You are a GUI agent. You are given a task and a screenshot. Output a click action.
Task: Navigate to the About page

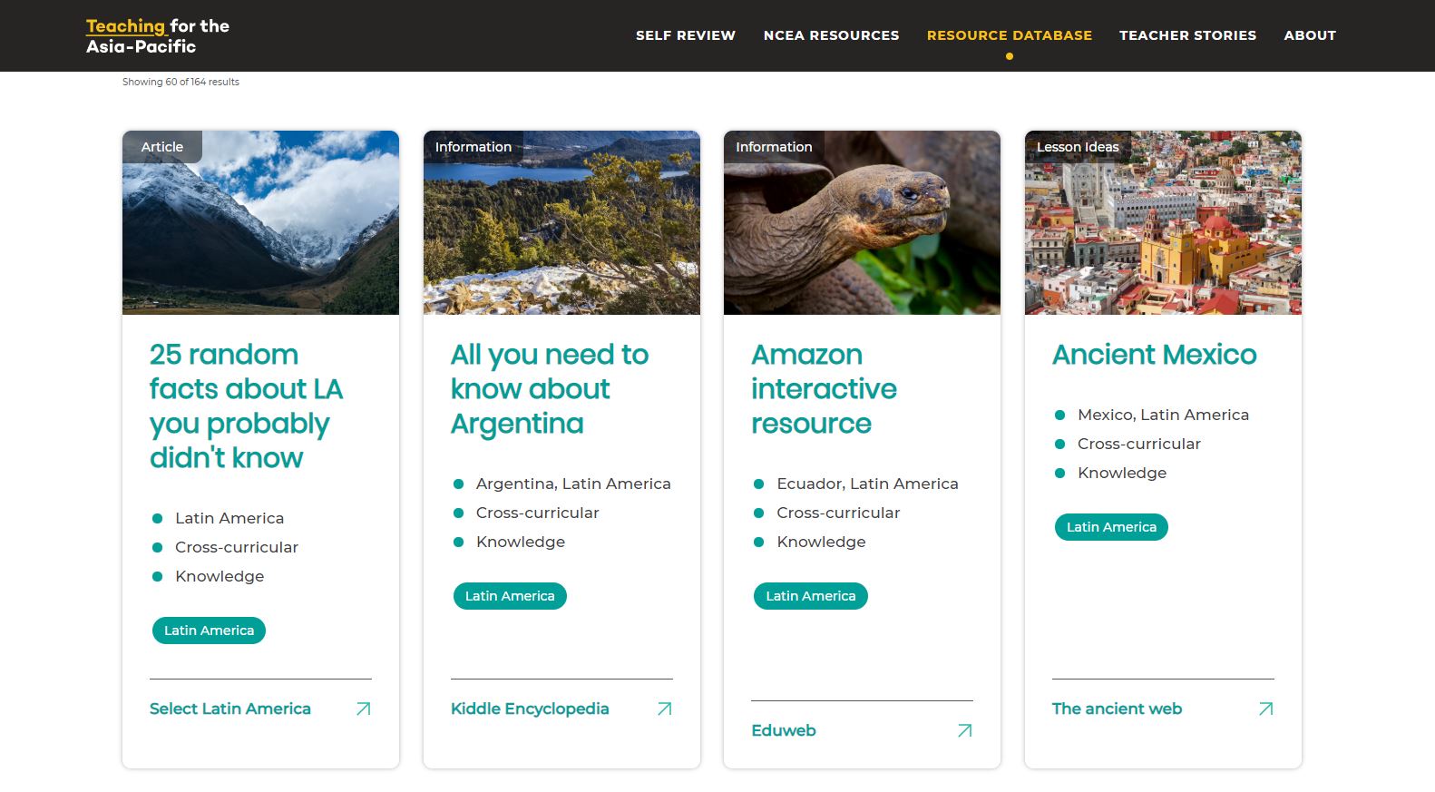click(1309, 35)
